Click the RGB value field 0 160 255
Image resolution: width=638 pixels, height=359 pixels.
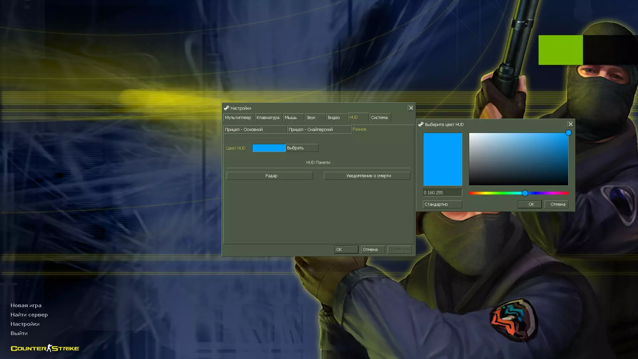tap(442, 193)
